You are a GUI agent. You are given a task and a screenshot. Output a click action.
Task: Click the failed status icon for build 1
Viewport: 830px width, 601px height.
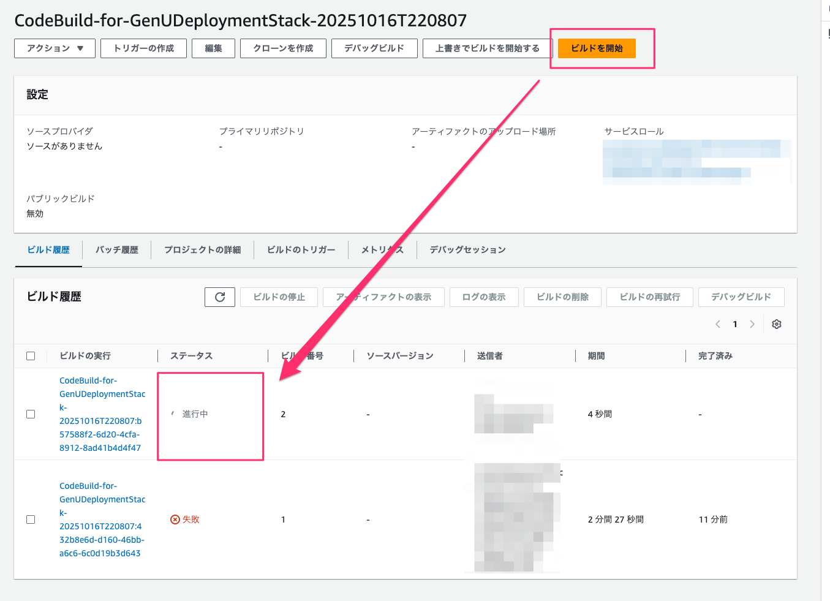coord(175,520)
